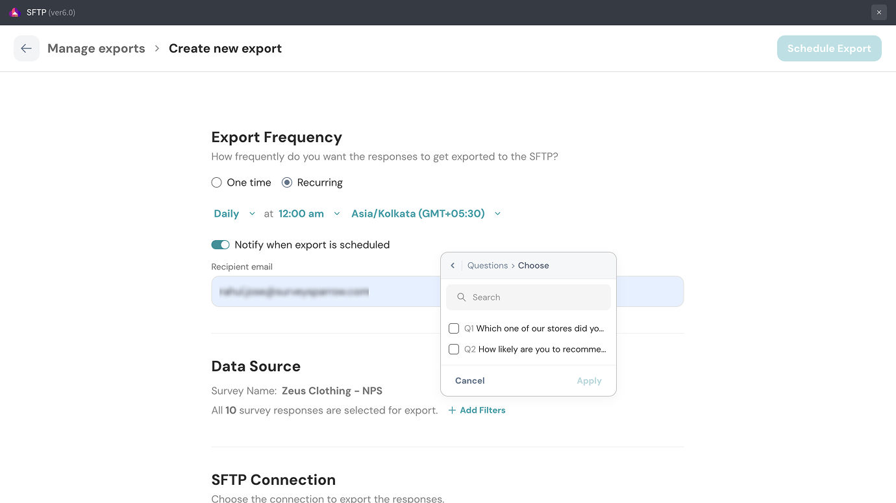Click the plus icon beside Add Filters

(x=452, y=410)
